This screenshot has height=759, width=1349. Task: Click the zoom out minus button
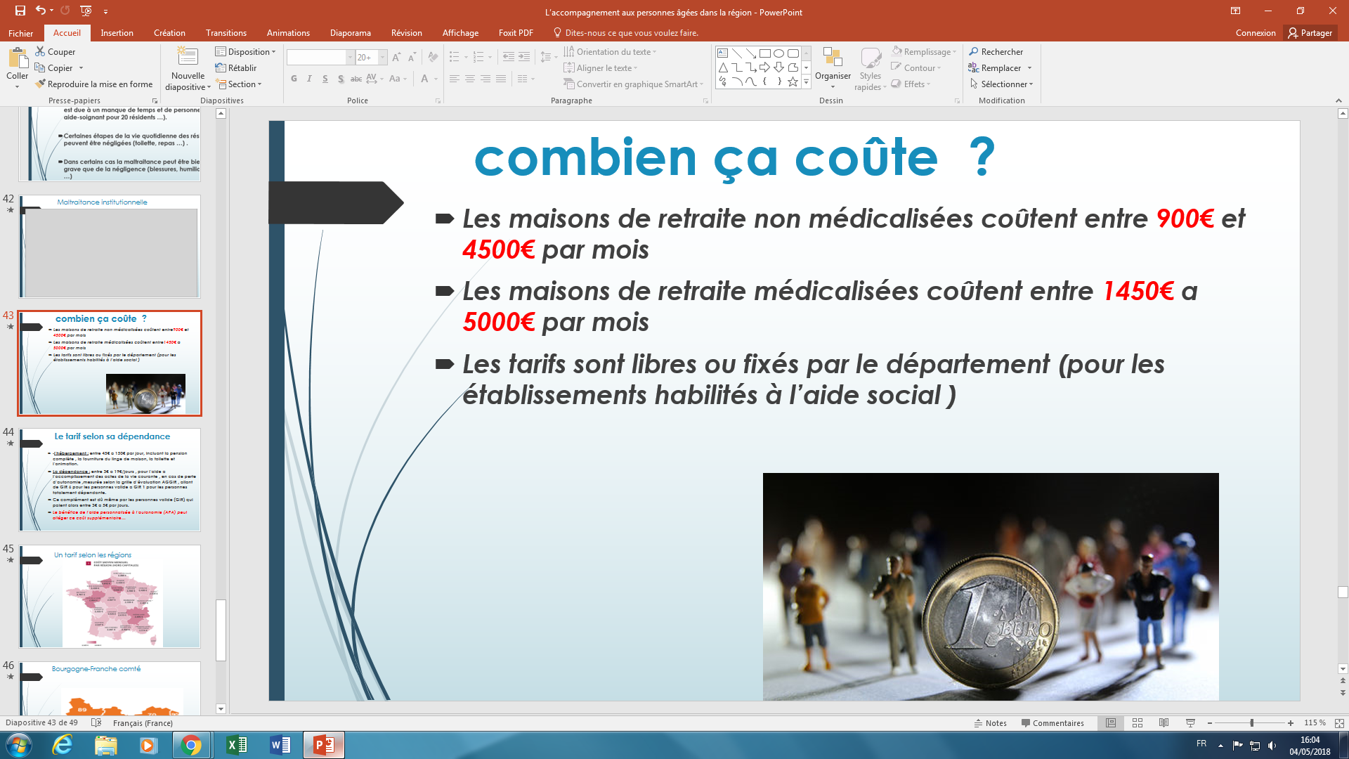tap(1210, 722)
